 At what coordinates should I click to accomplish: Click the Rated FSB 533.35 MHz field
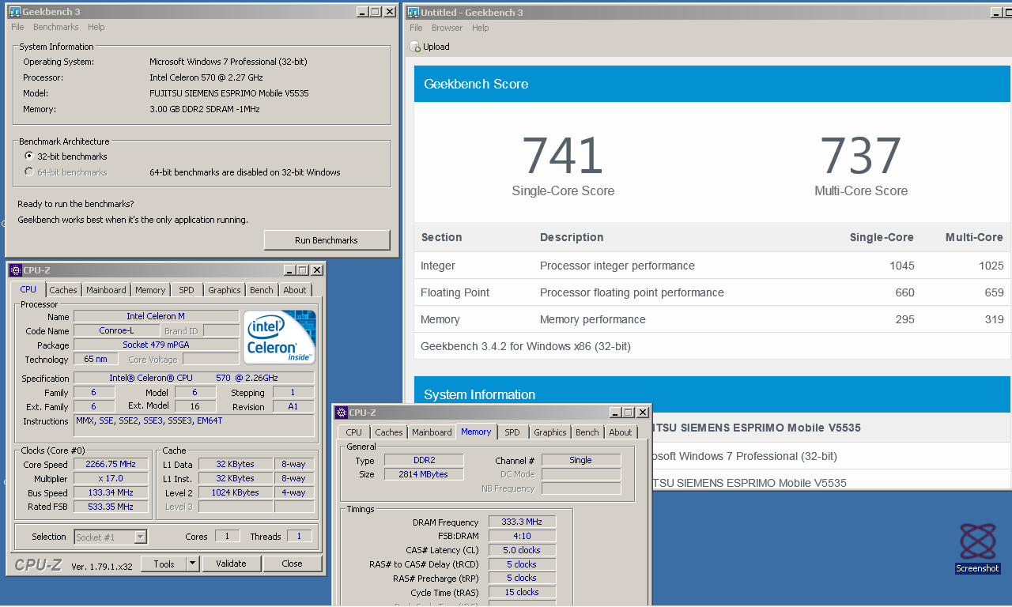coord(111,507)
